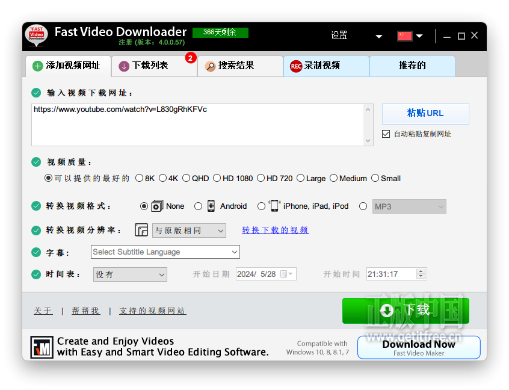Toggle the 自动粘贴复制网址 checkbox
This screenshot has width=509, height=390.
click(x=386, y=134)
